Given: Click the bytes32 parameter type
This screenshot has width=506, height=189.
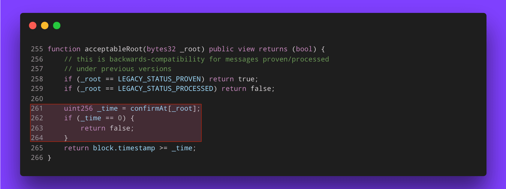Looking at the screenshot, I should tap(161, 49).
